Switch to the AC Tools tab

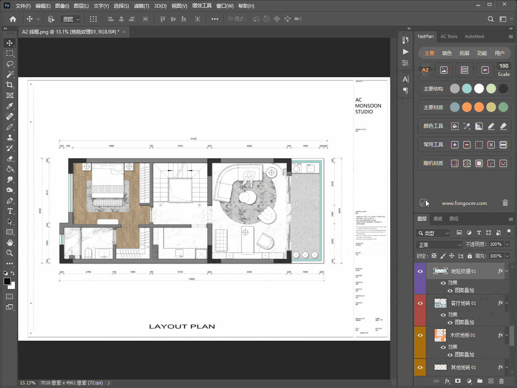pyautogui.click(x=449, y=36)
